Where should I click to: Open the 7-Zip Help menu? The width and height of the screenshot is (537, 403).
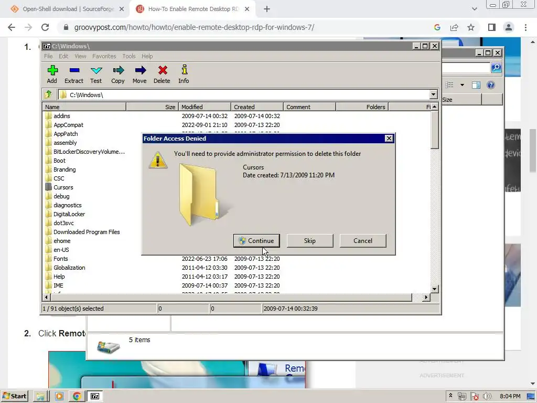[x=147, y=56]
